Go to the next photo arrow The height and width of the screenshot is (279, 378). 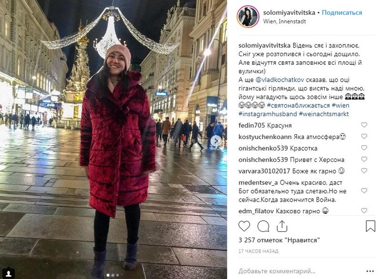[216, 141]
